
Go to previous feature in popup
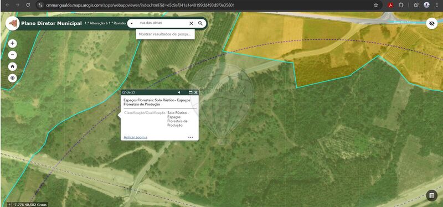179,92
